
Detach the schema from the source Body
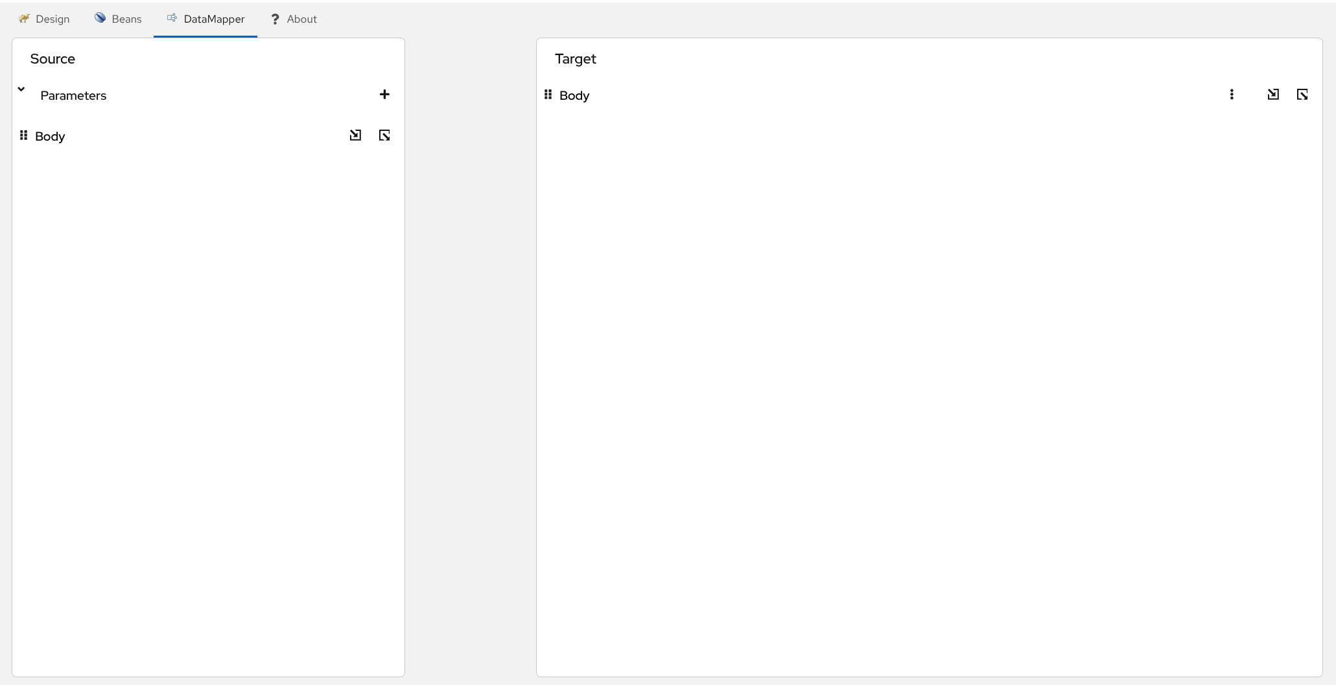pos(384,135)
